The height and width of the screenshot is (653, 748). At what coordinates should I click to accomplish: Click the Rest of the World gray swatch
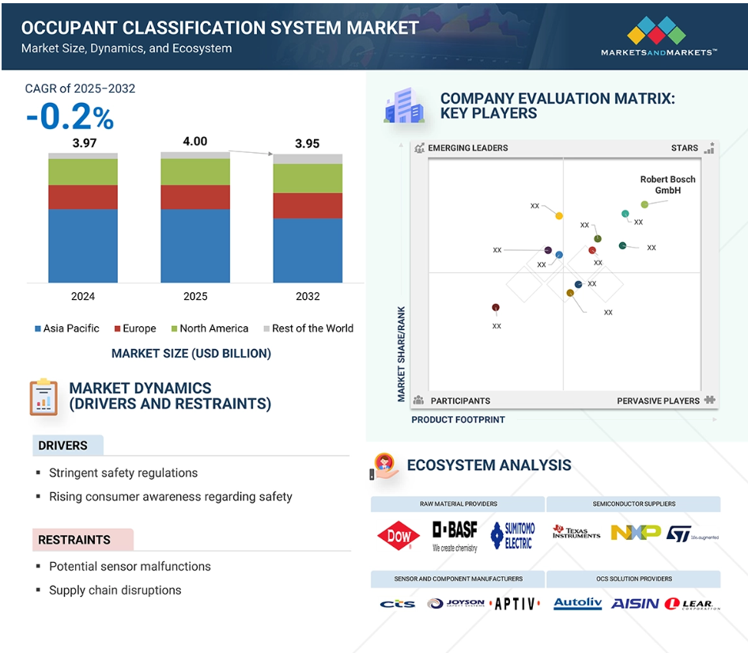coord(266,328)
